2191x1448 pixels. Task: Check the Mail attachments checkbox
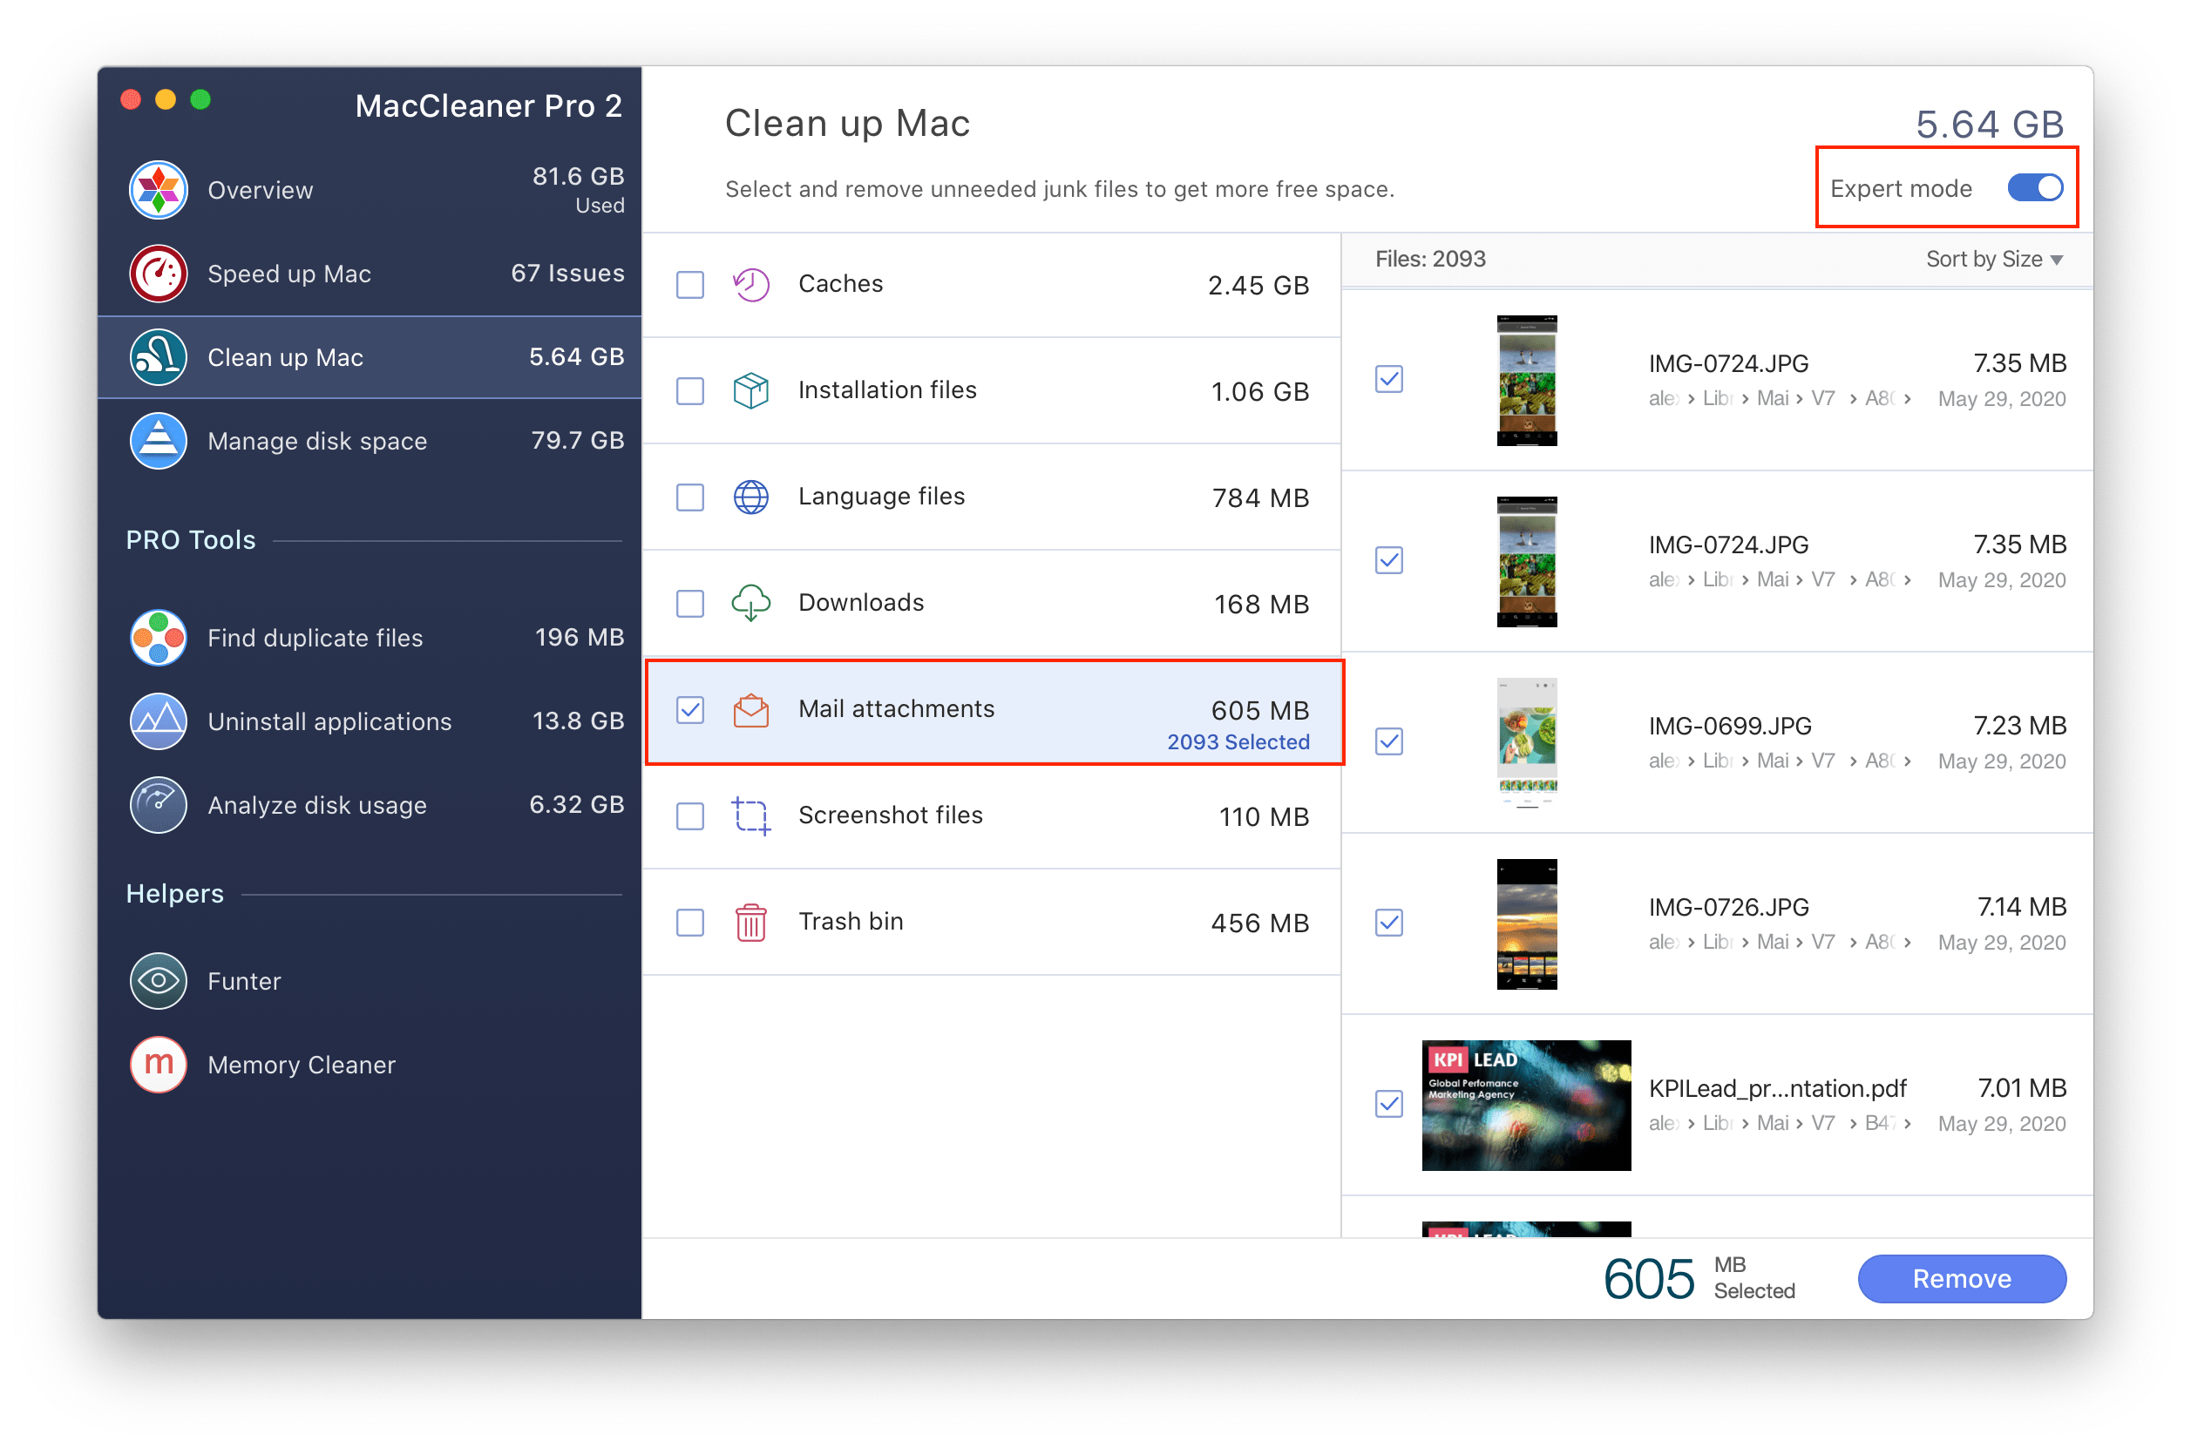coord(690,707)
